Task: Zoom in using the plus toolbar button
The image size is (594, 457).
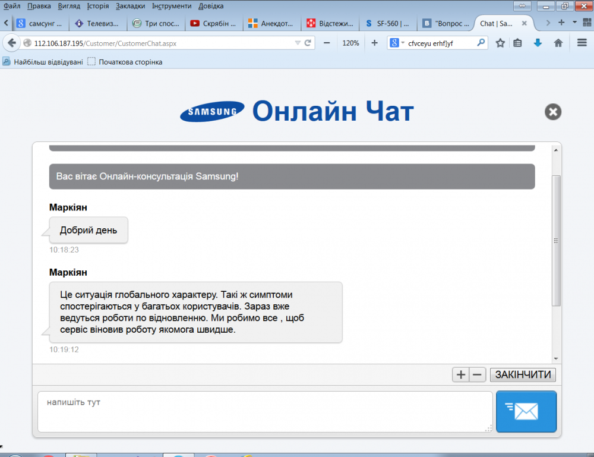Action: 374,43
